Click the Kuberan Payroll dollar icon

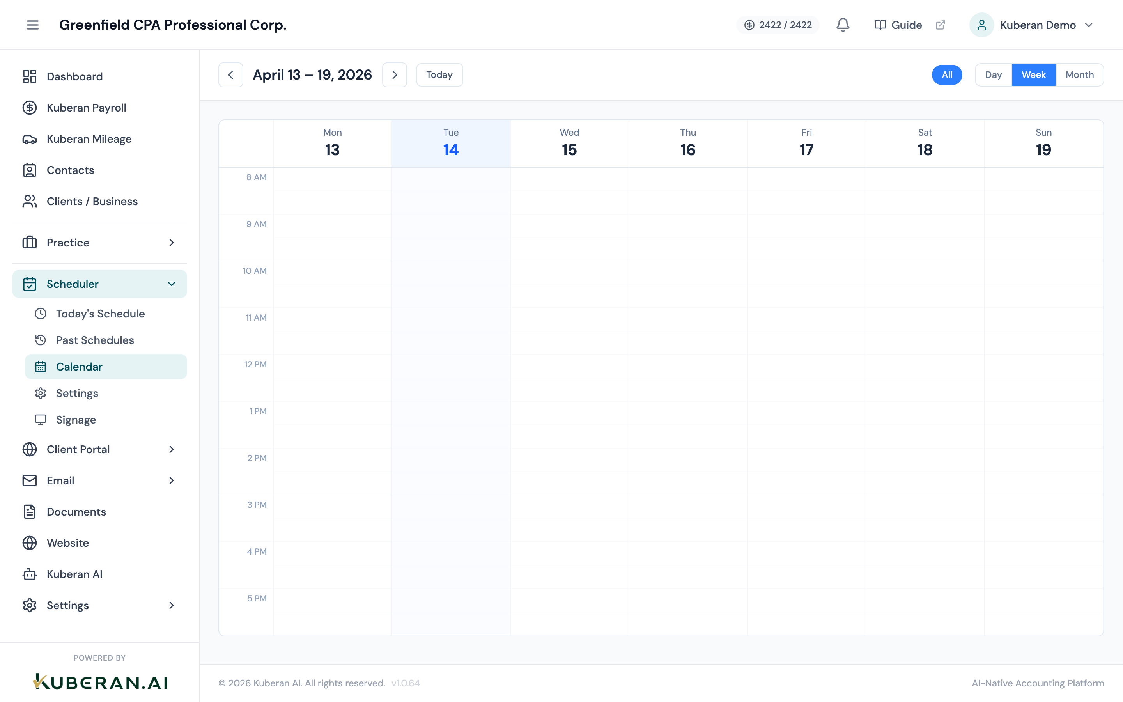point(30,108)
